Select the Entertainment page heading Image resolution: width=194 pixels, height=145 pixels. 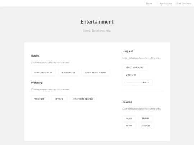97,22
